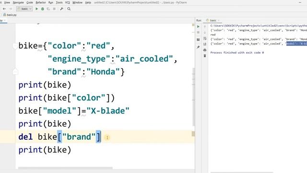This screenshot has height=173, width=307.
Task: Click fold end marker beside 'brand' line
Action: pos(15,72)
